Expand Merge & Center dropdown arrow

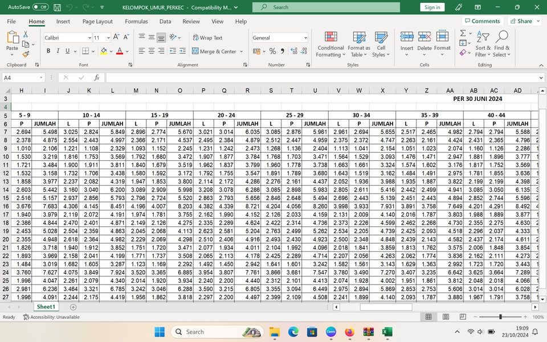(x=241, y=51)
